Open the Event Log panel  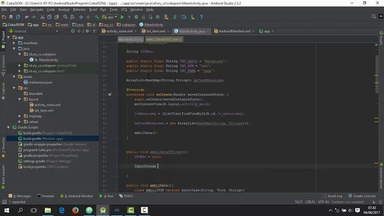[x=332, y=196]
